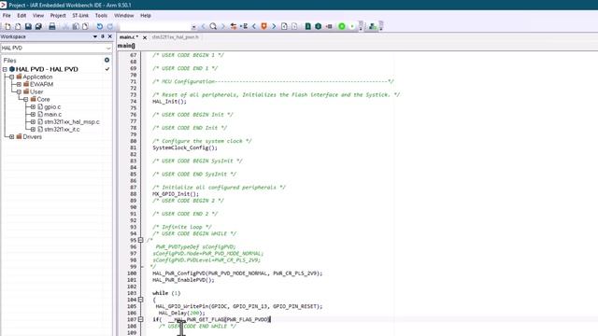The image size is (598, 336).
Task: Expand the main.c file node
Action: (34, 114)
